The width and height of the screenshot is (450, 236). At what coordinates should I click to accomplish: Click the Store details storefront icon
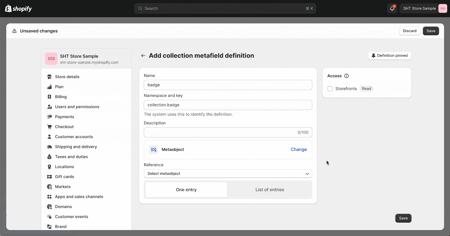pyautogui.click(x=49, y=77)
